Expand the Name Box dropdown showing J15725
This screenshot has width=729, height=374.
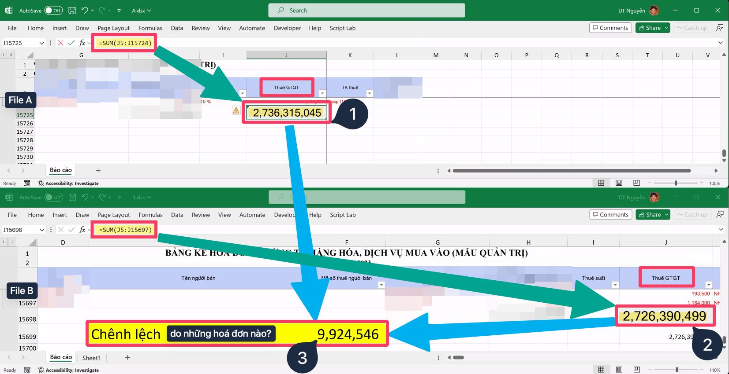tap(42, 43)
